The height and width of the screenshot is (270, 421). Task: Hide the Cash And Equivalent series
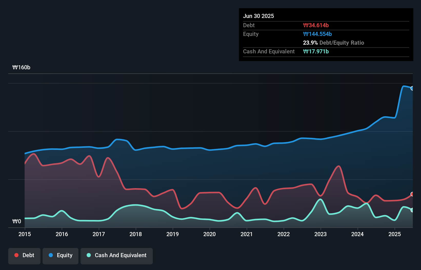117,256
